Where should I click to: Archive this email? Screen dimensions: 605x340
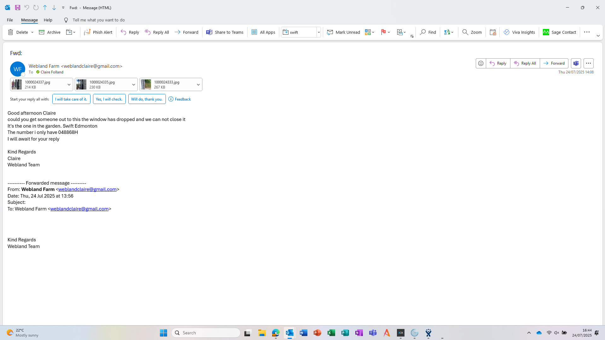coord(49,32)
